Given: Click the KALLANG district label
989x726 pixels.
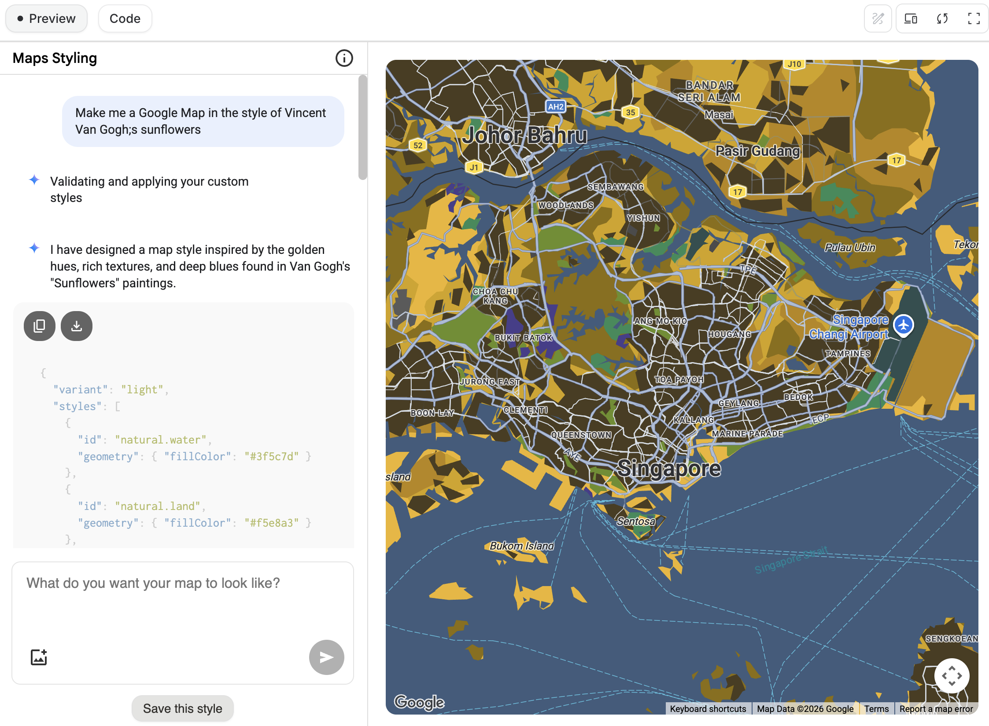Looking at the screenshot, I should point(694,420).
